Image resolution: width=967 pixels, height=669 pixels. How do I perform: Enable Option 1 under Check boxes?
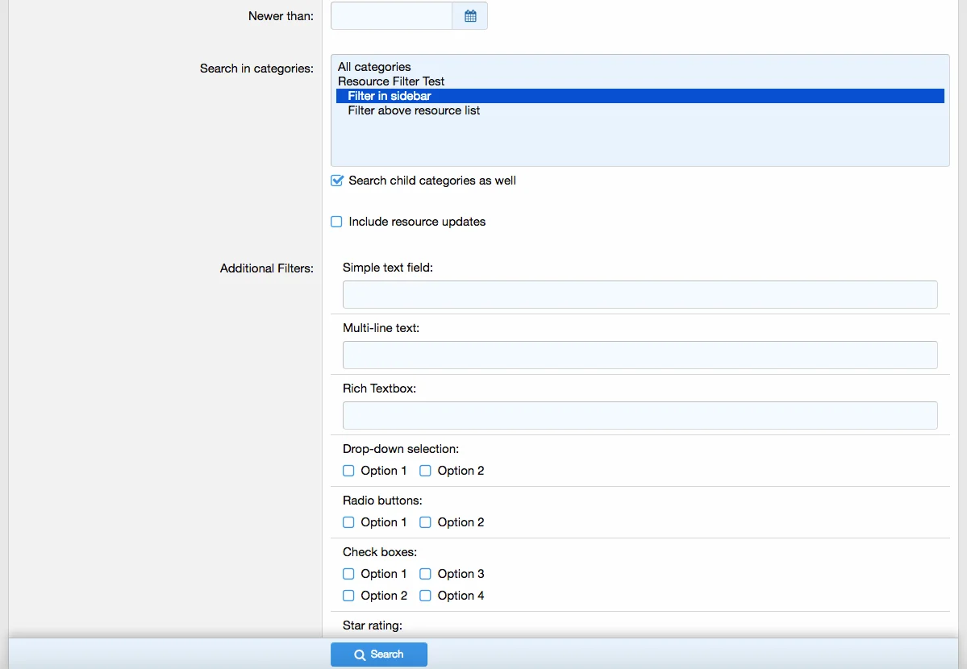[348, 574]
